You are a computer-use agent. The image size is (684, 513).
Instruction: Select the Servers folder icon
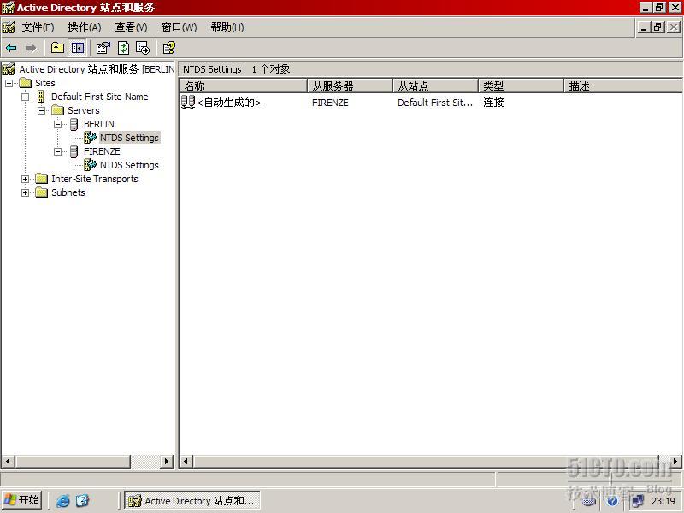(x=57, y=110)
